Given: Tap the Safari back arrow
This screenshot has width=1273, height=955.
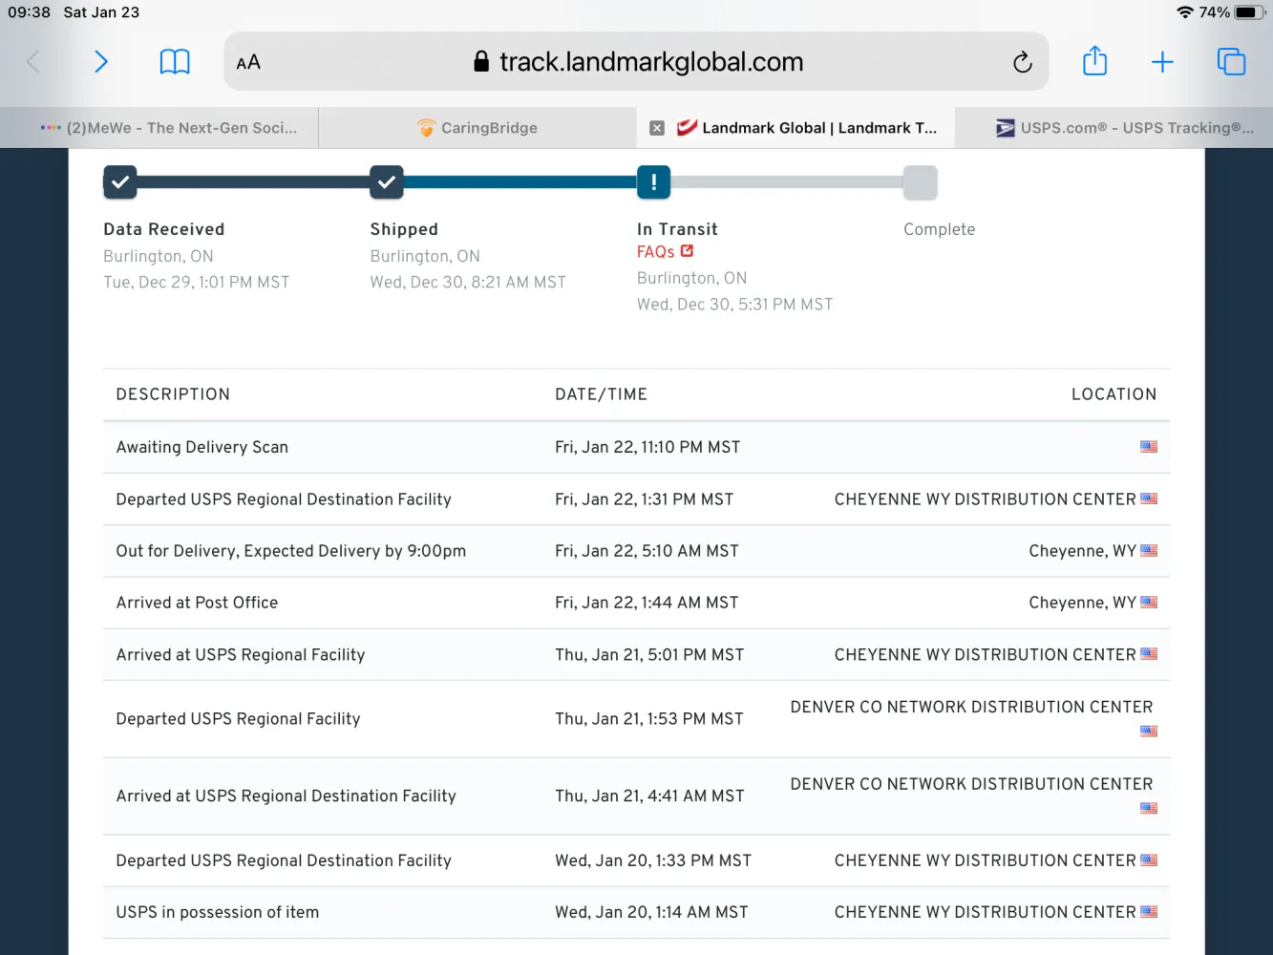Looking at the screenshot, I should pos(33,62).
